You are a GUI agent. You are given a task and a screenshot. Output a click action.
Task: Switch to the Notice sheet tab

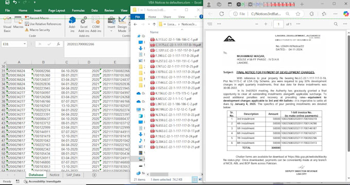(x=55, y=175)
